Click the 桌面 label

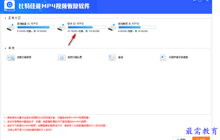pos(120,57)
